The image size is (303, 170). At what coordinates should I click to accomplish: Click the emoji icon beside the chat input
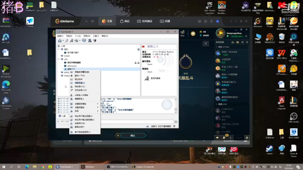coord(176,122)
